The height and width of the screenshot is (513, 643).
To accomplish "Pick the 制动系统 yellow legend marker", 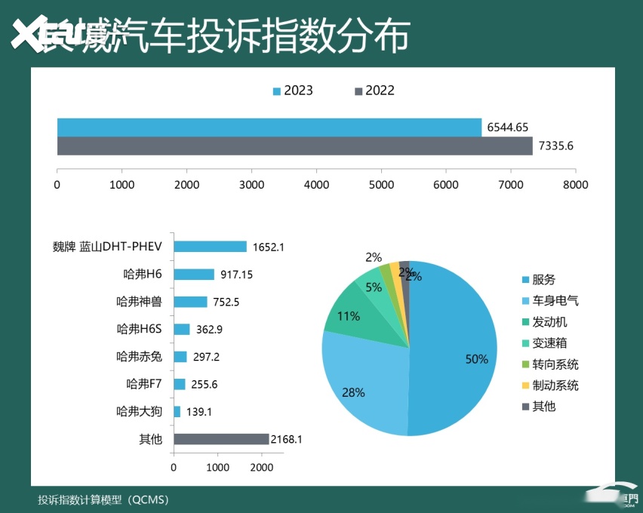I will tap(525, 386).
